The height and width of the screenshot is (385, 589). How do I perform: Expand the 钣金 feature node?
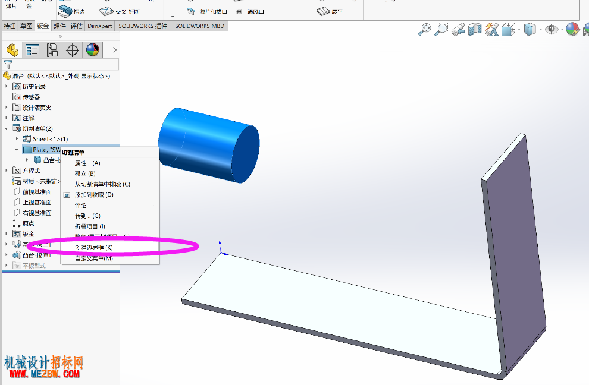[x=6, y=233]
